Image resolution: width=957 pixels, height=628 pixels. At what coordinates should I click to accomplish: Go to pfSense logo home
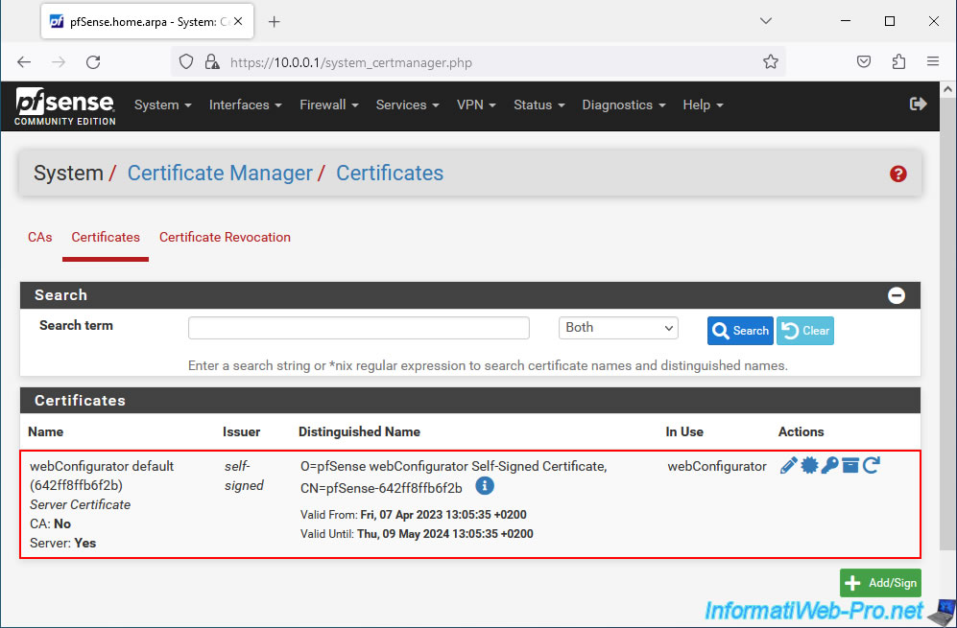(64, 106)
